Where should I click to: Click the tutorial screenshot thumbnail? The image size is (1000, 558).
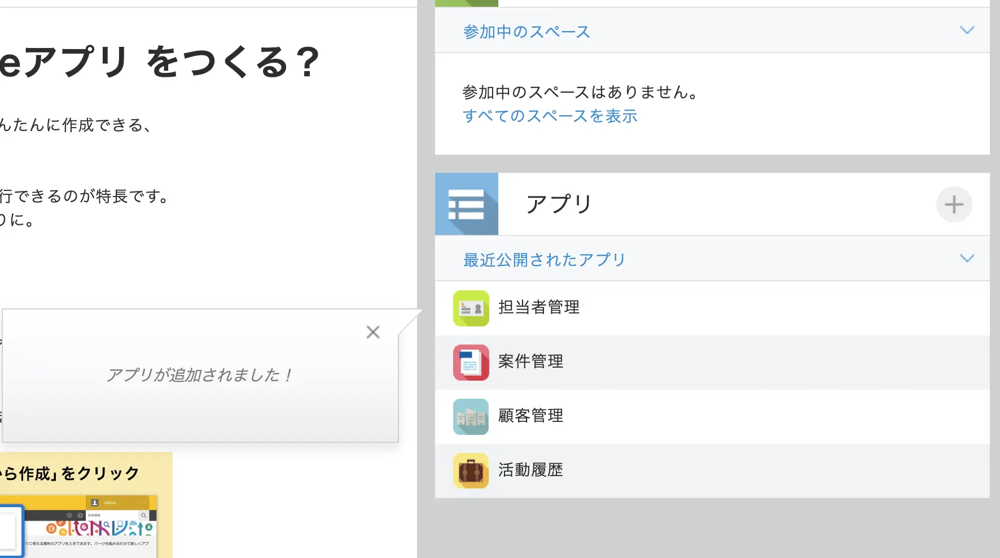tap(78, 526)
